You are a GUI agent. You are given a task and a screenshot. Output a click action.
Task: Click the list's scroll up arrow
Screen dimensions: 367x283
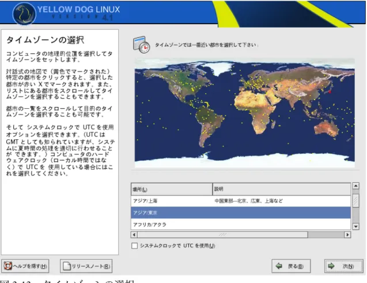356,186
